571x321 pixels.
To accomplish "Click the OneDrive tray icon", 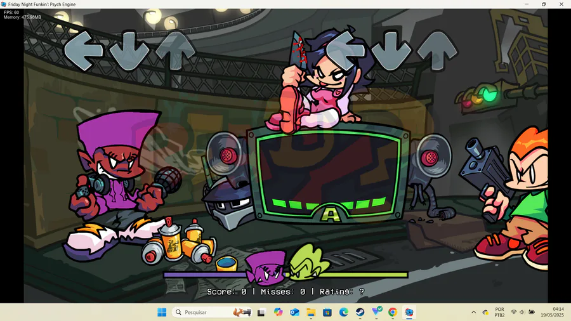I will click(485, 312).
